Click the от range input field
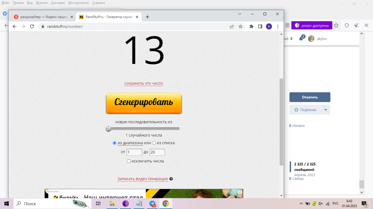 click(134, 152)
